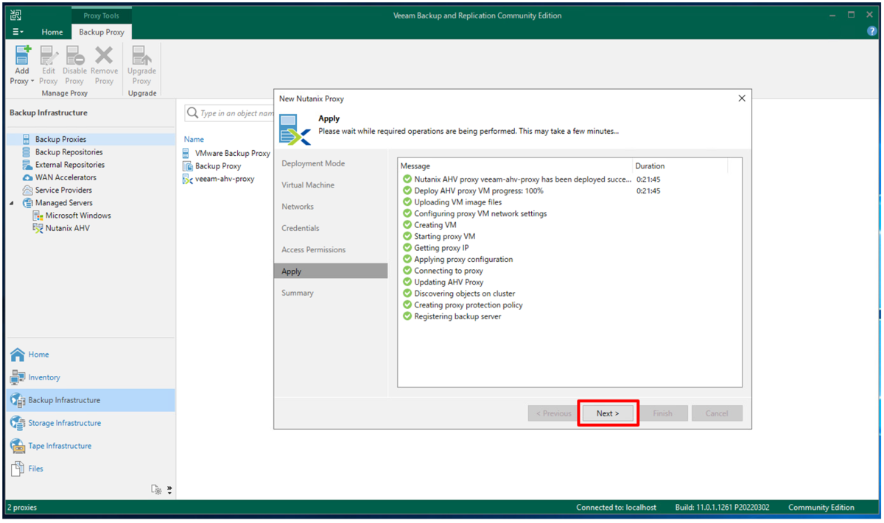Viewport: 884px width, 523px height.
Task: Open the Veeam help question mark icon
Action: [873, 32]
